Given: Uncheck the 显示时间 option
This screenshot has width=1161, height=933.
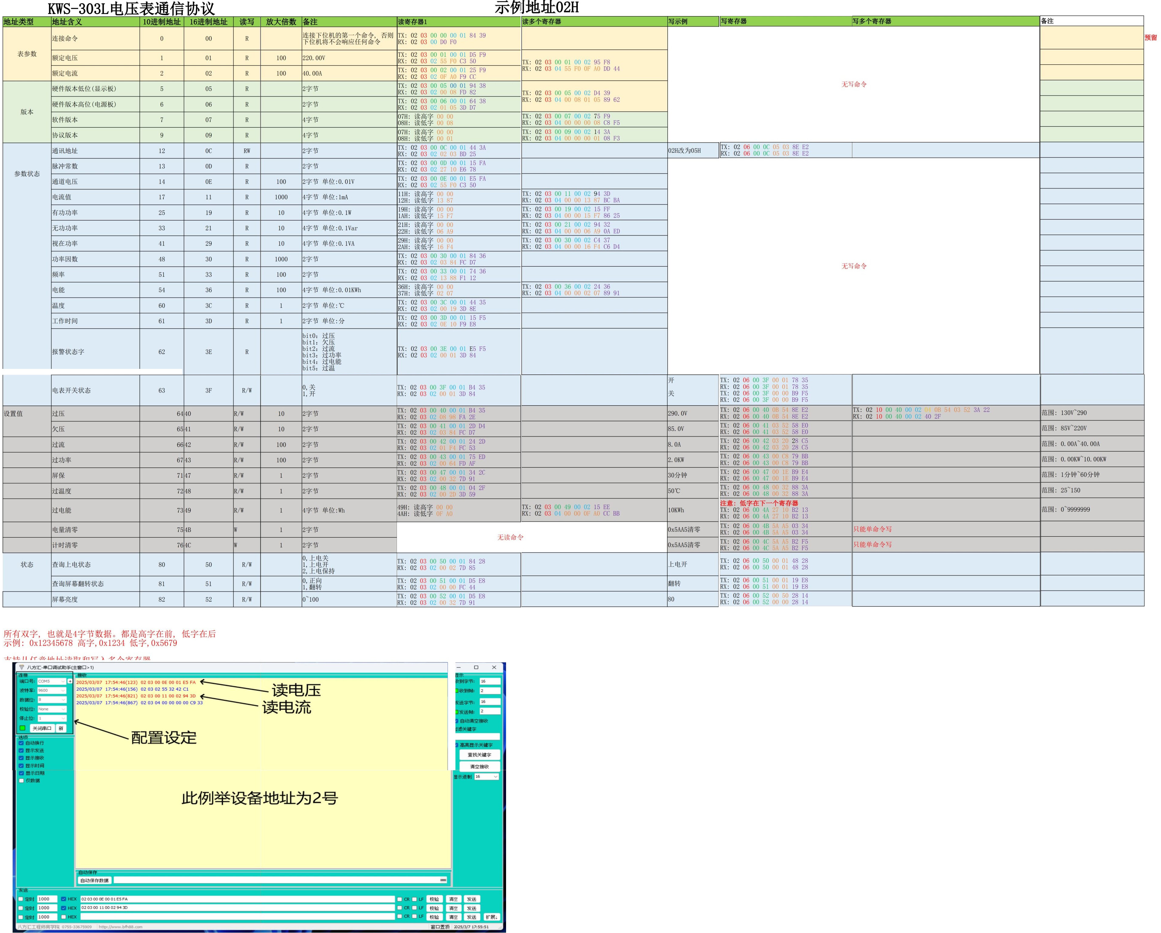Looking at the screenshot, I should coord(22,766).
